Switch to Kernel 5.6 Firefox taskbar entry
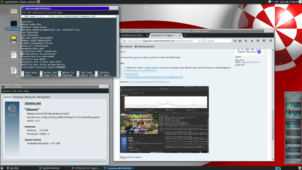 tap(86, 168)
